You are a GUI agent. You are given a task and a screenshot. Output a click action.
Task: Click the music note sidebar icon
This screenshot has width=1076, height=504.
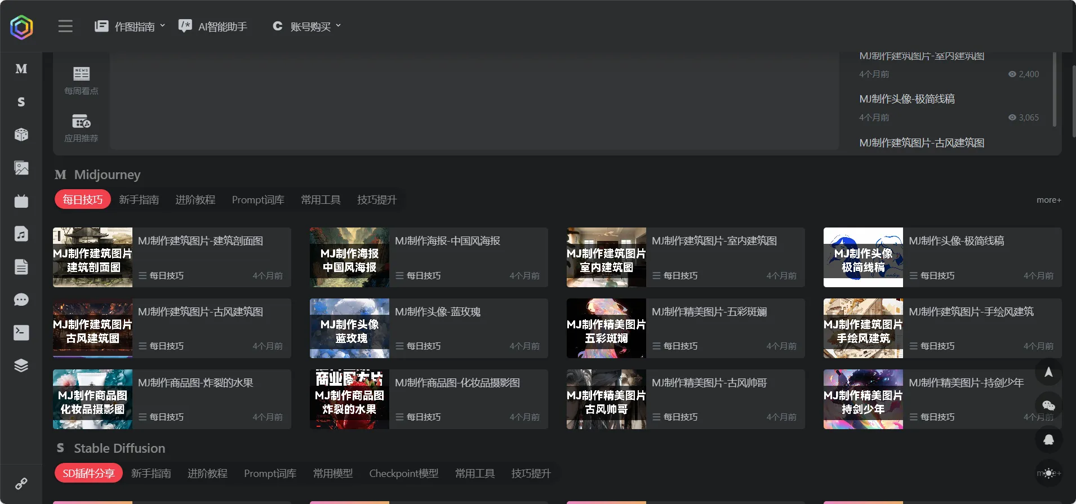(21, 234)
